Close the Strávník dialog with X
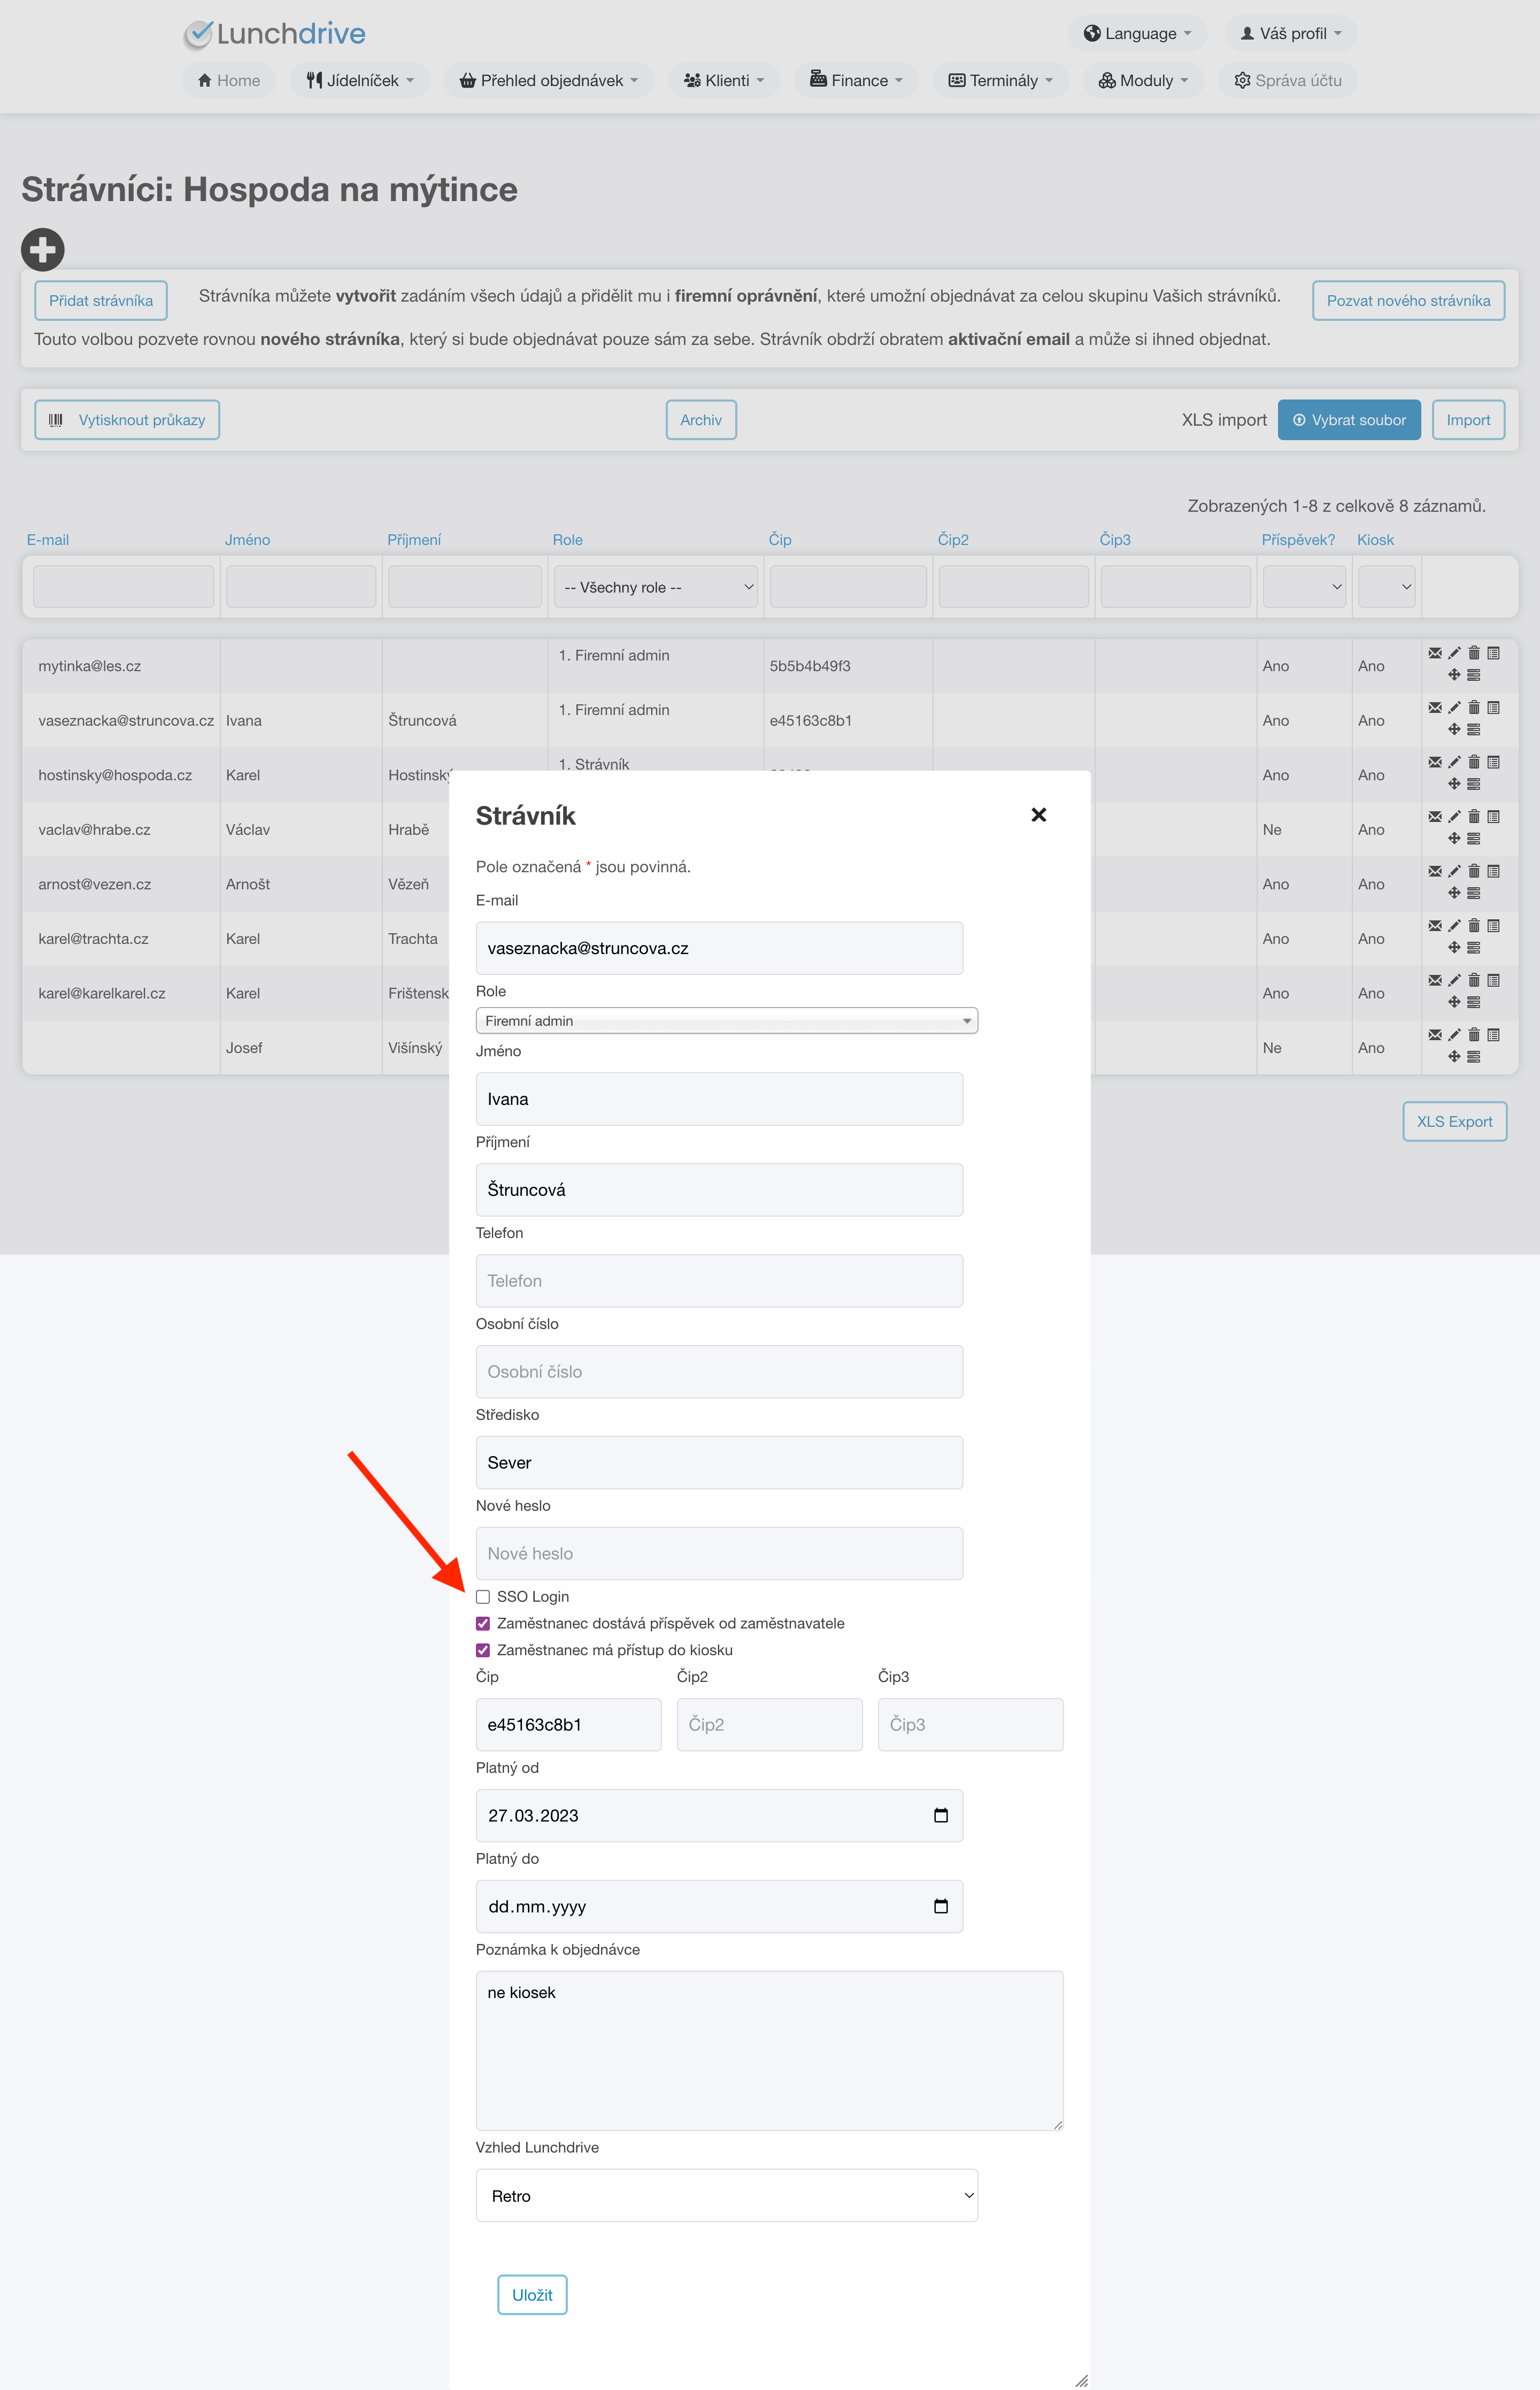This screenshot has height=2390, width=1540. (1038, 815)
